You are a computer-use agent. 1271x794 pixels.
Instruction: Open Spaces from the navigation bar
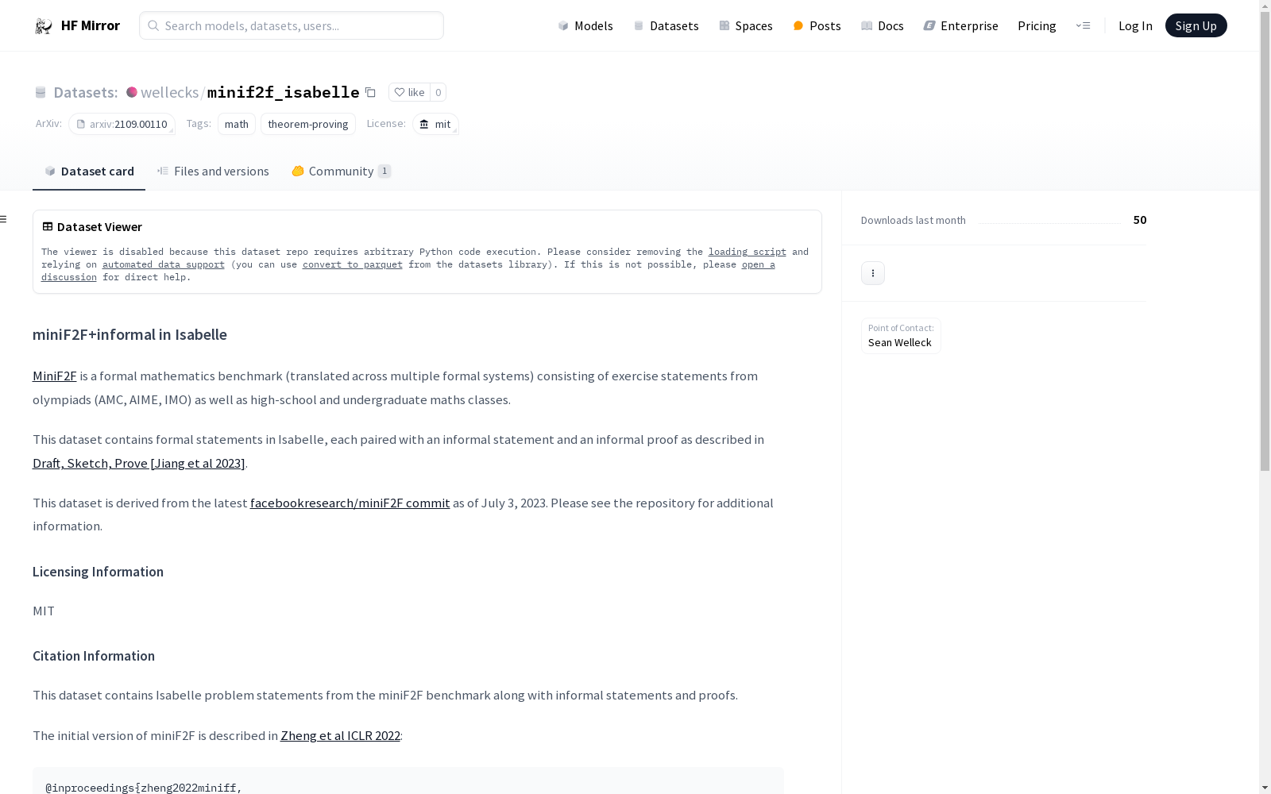[x=745, y=25]
